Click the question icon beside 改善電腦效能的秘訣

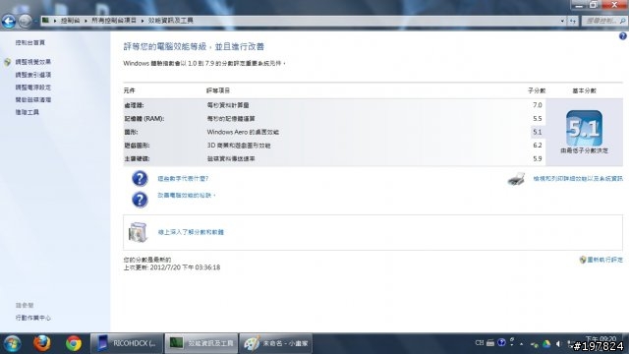[x=140, y=199]
